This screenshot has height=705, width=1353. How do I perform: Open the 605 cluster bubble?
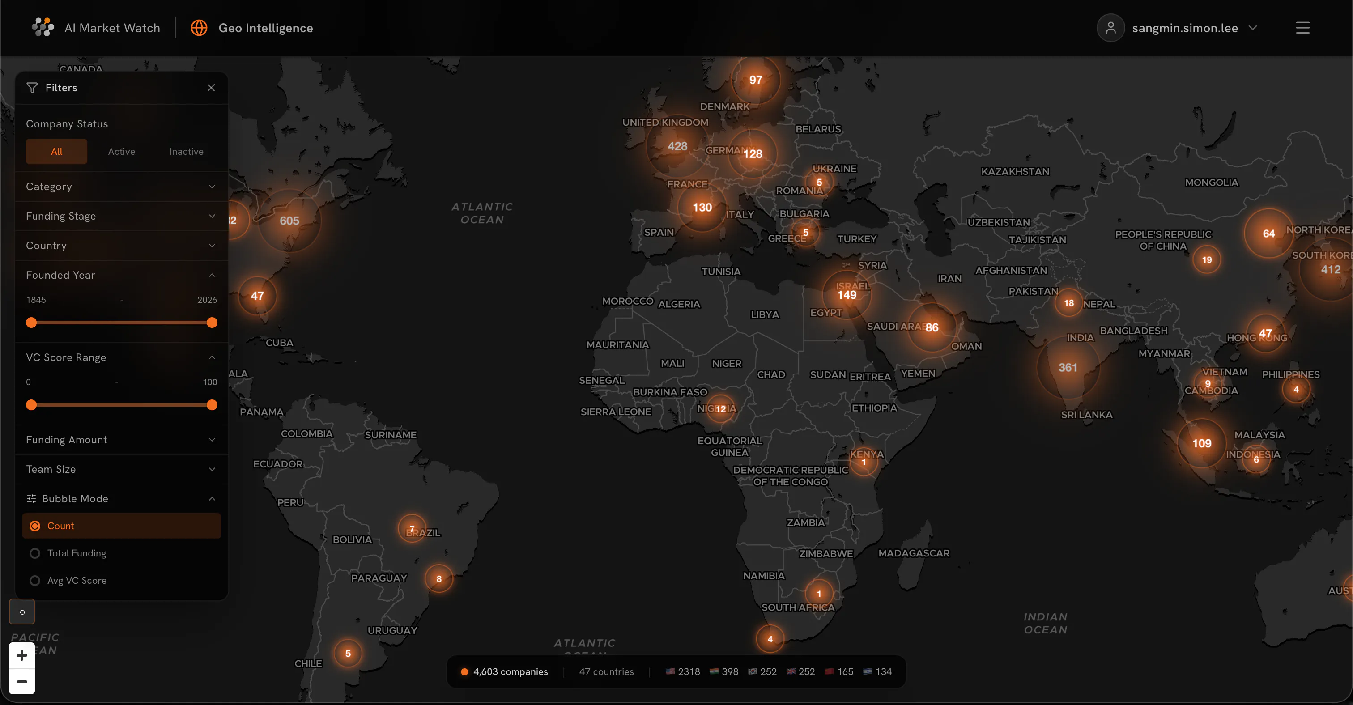coord(289,221)
